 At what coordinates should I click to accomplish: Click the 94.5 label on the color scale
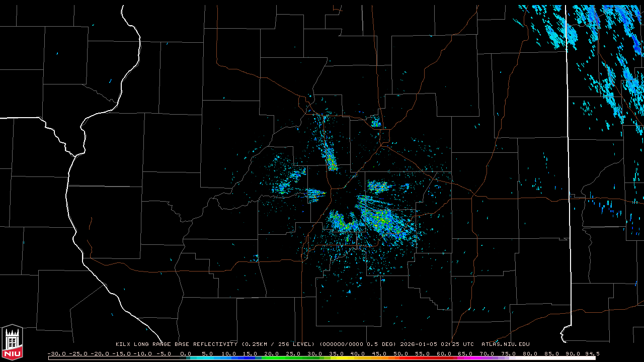[x=592, y=353]
